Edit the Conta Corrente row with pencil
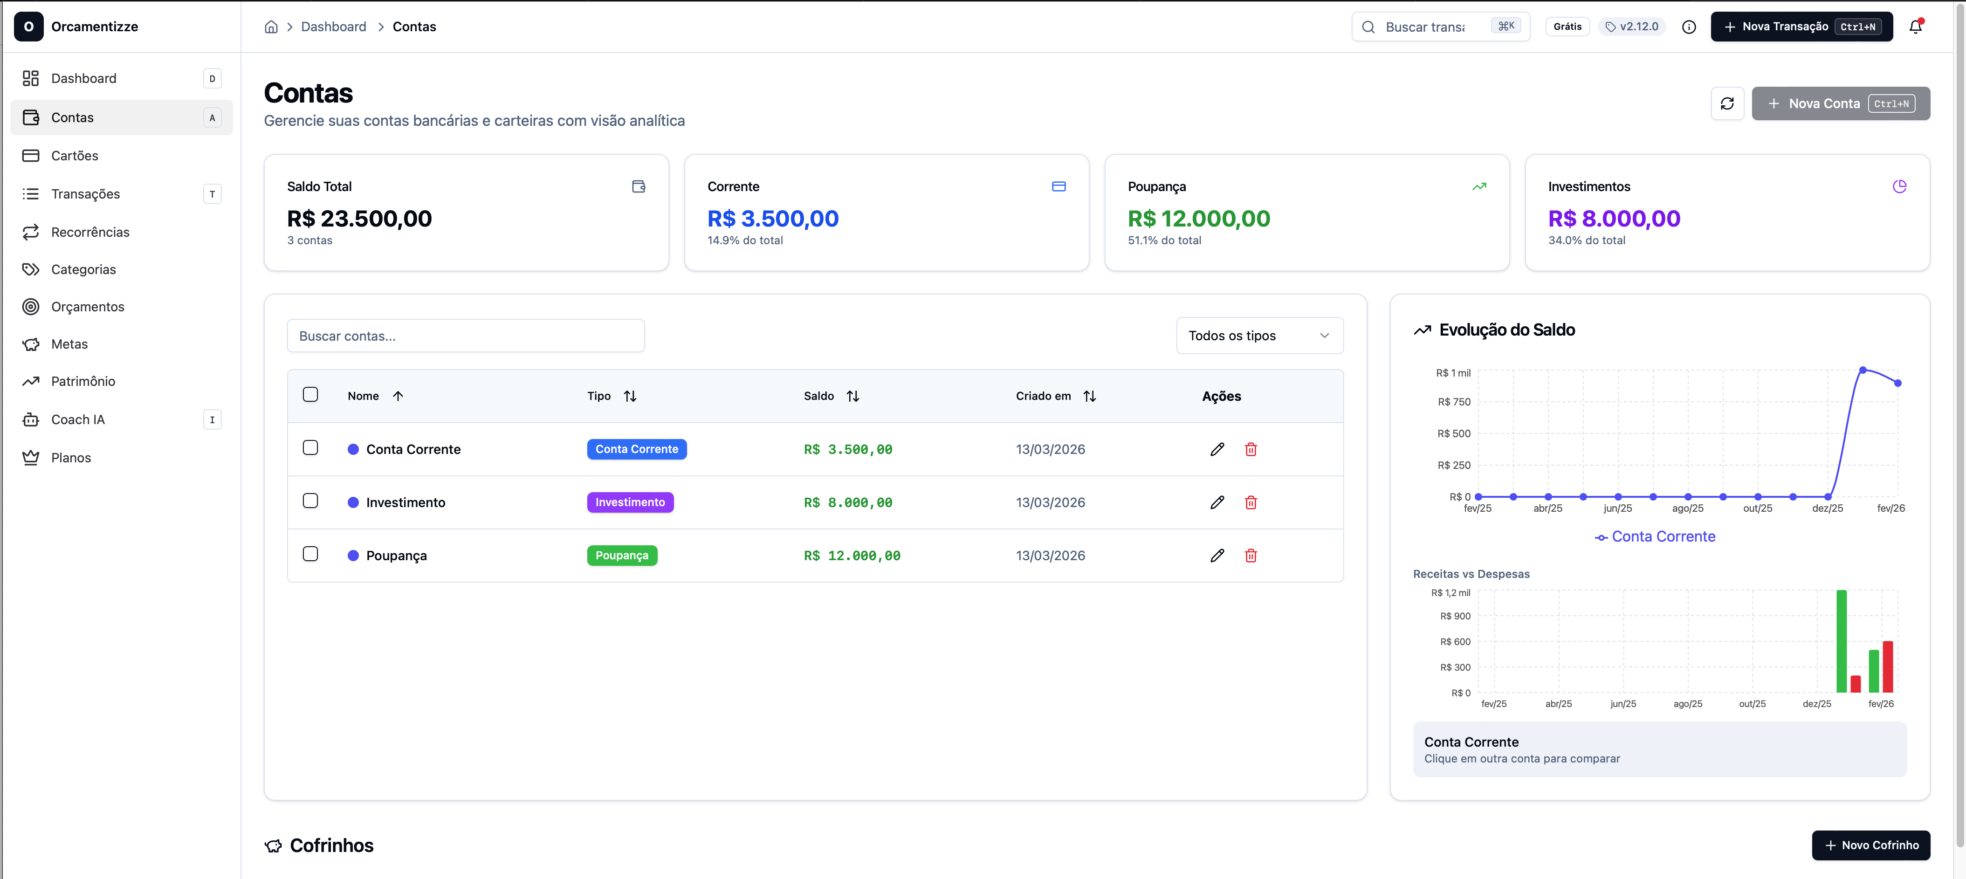This screenshot has height=879, width=1966. point(1217,449)
